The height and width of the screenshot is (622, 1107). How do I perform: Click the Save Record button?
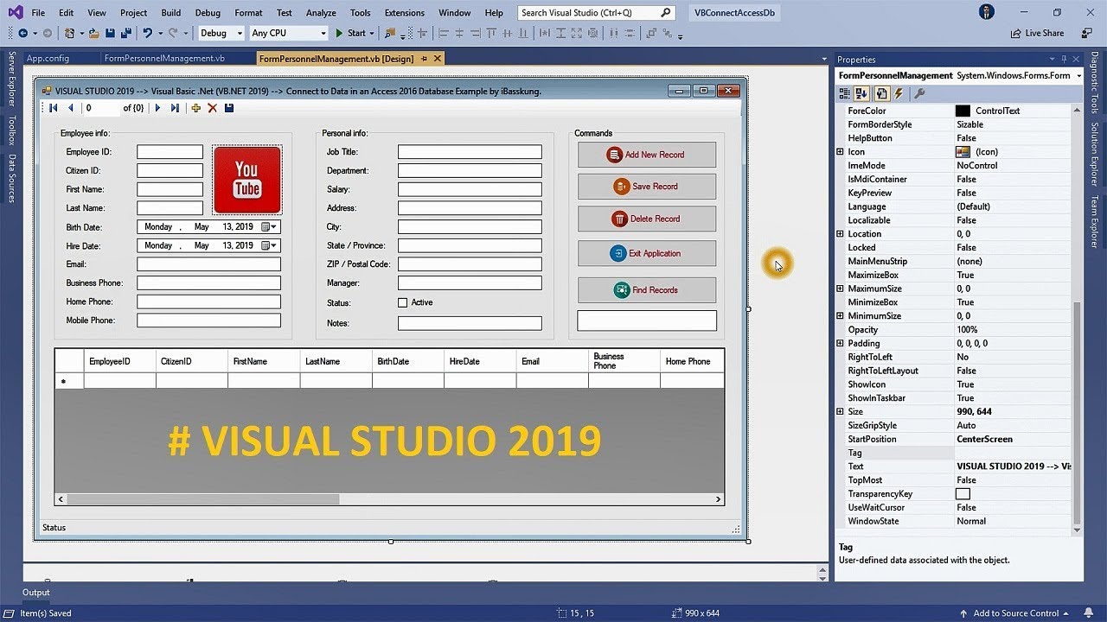coord(647,187)
